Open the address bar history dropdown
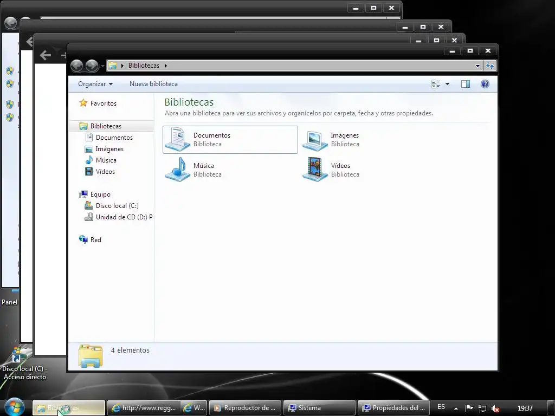555x416 pixels. 477,66
